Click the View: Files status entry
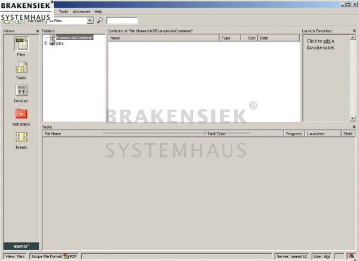This screenshot has height=261, width=359. point(15,256)
